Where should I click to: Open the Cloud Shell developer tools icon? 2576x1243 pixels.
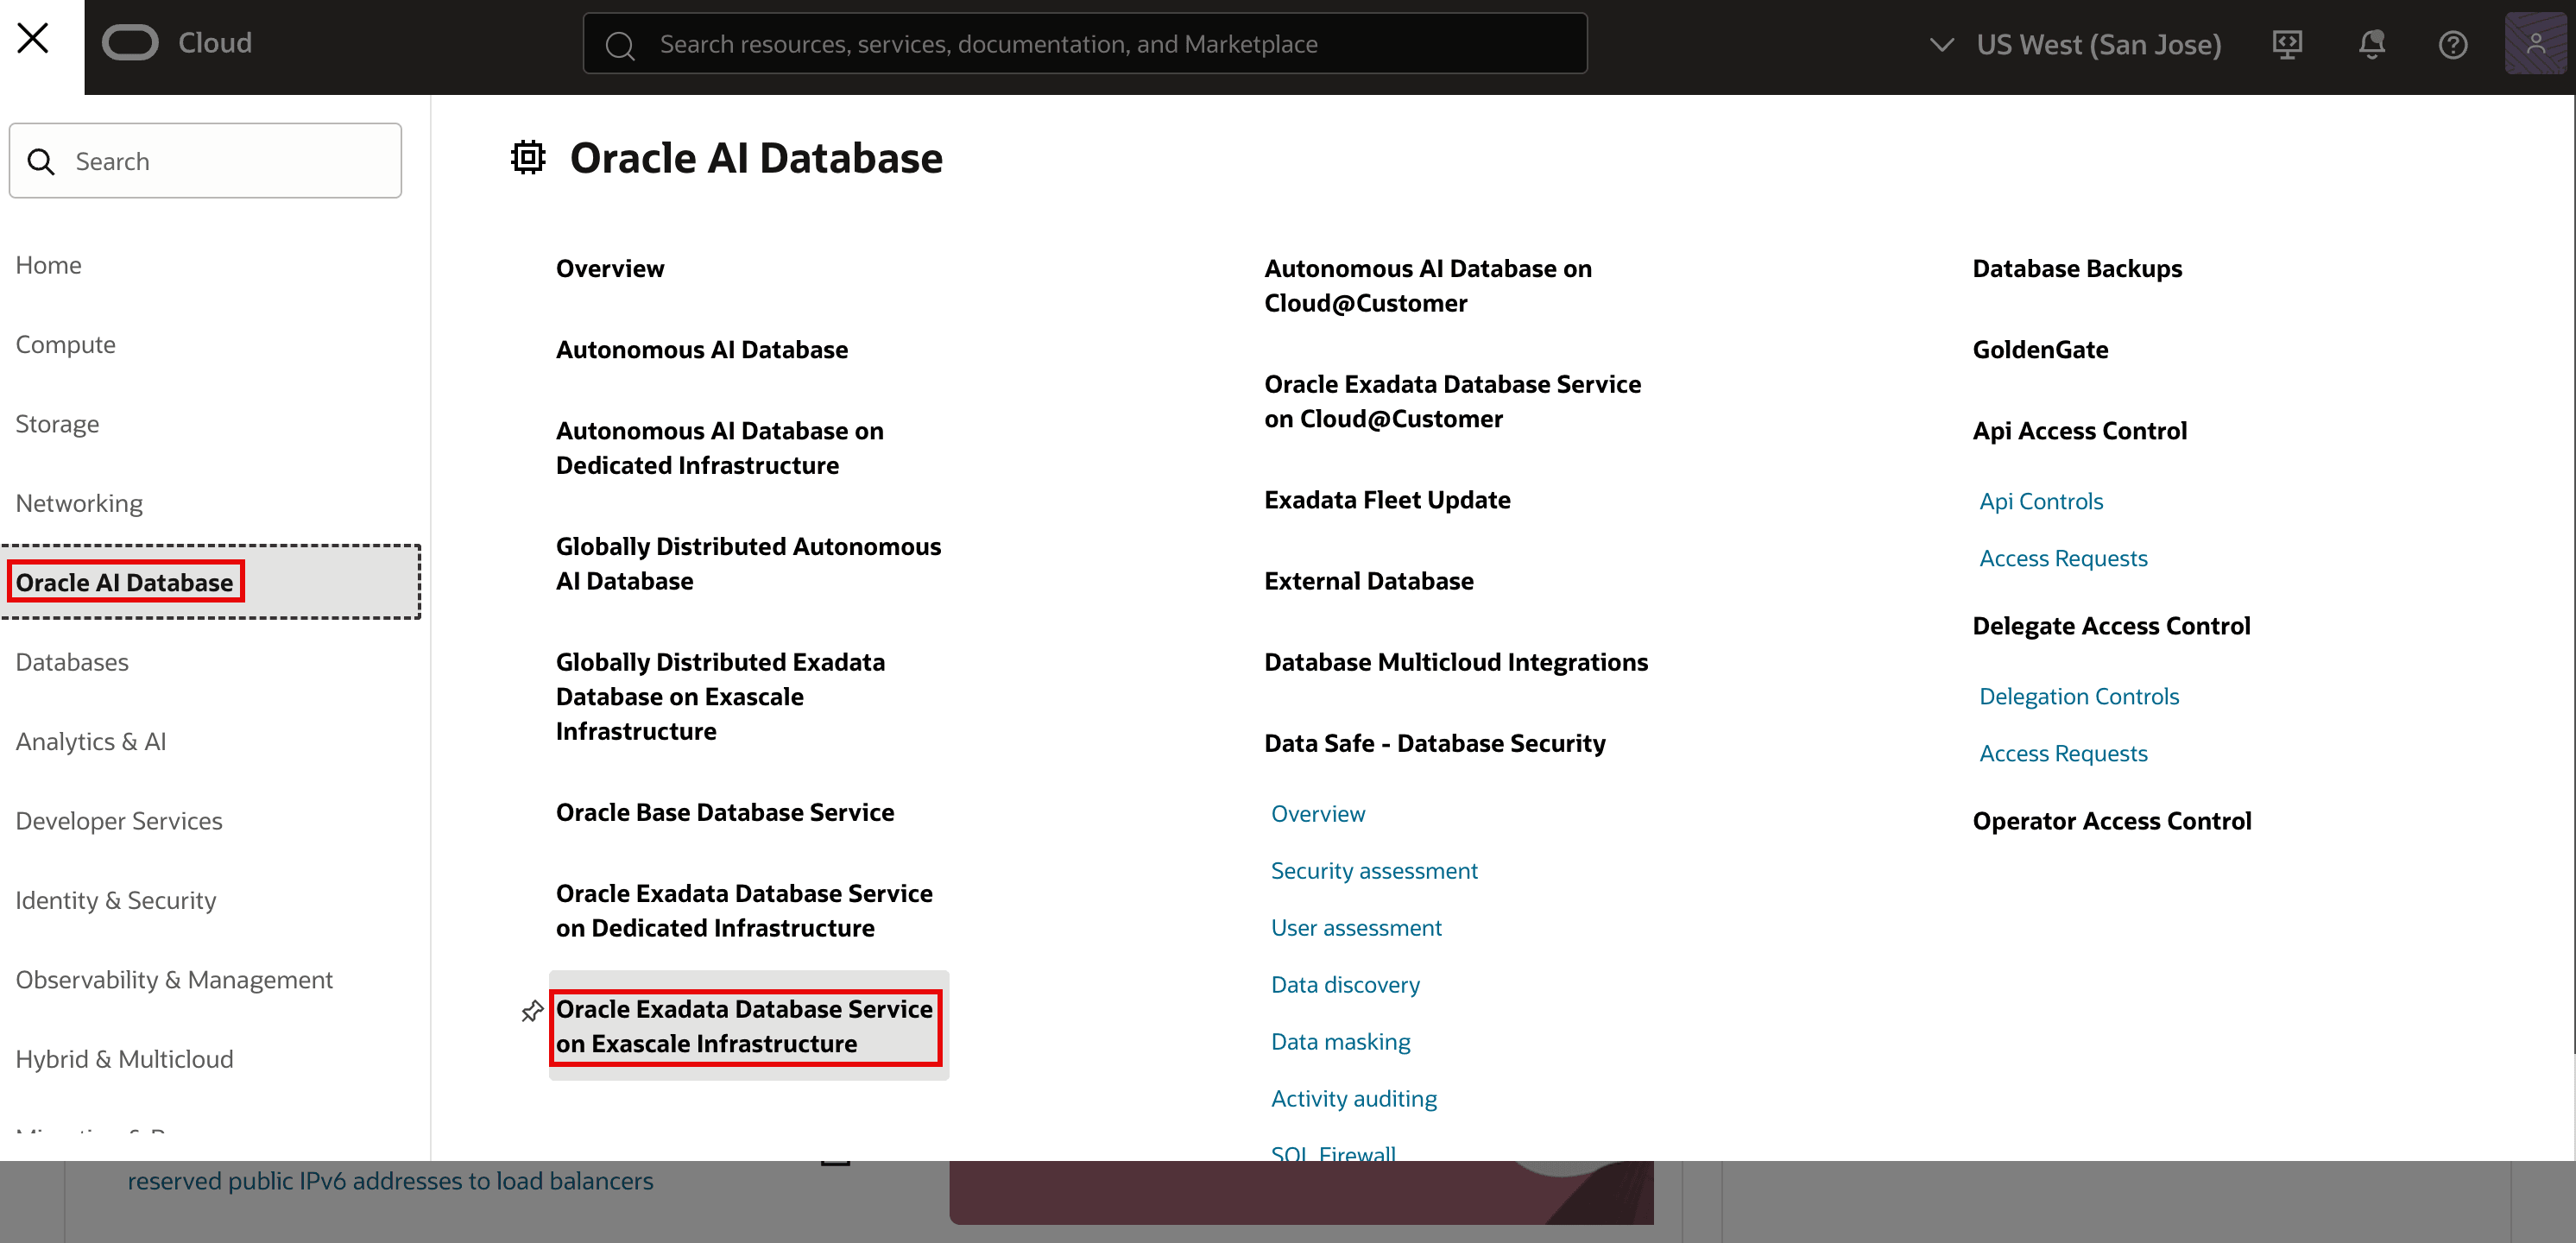pos(2287,44)
